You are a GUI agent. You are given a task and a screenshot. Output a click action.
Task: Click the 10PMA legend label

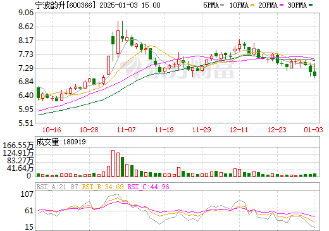(x=239, y=5)
